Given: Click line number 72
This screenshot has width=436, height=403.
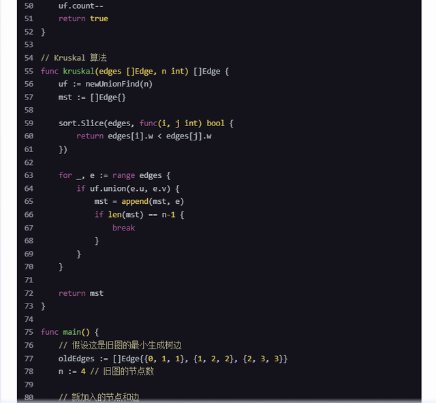Looking at the screenshot, I should [x=29, y=293].
